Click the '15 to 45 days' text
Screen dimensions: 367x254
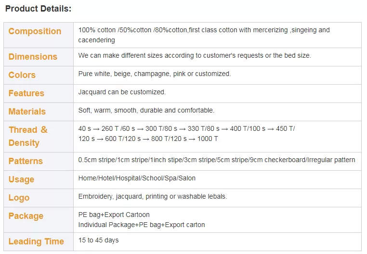98,240
